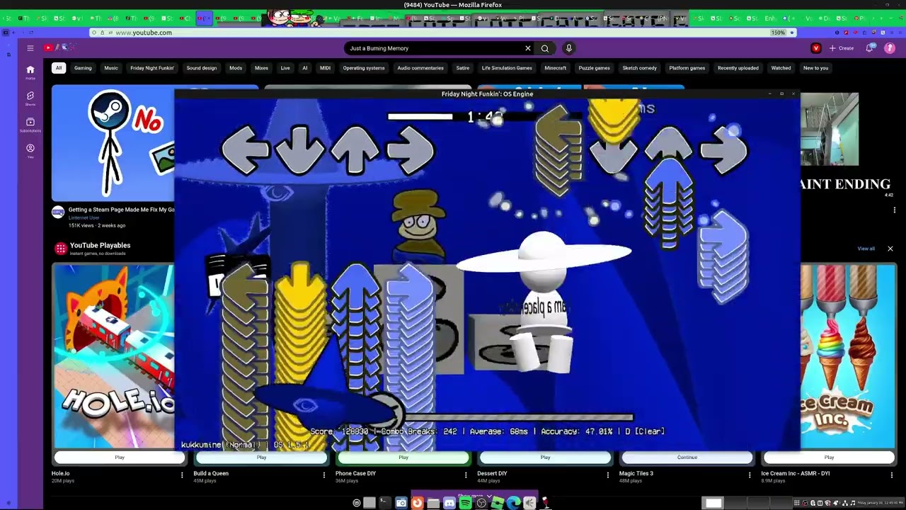Select the Life Simulation Games chip
906x510 pixels.
point(507,68)
